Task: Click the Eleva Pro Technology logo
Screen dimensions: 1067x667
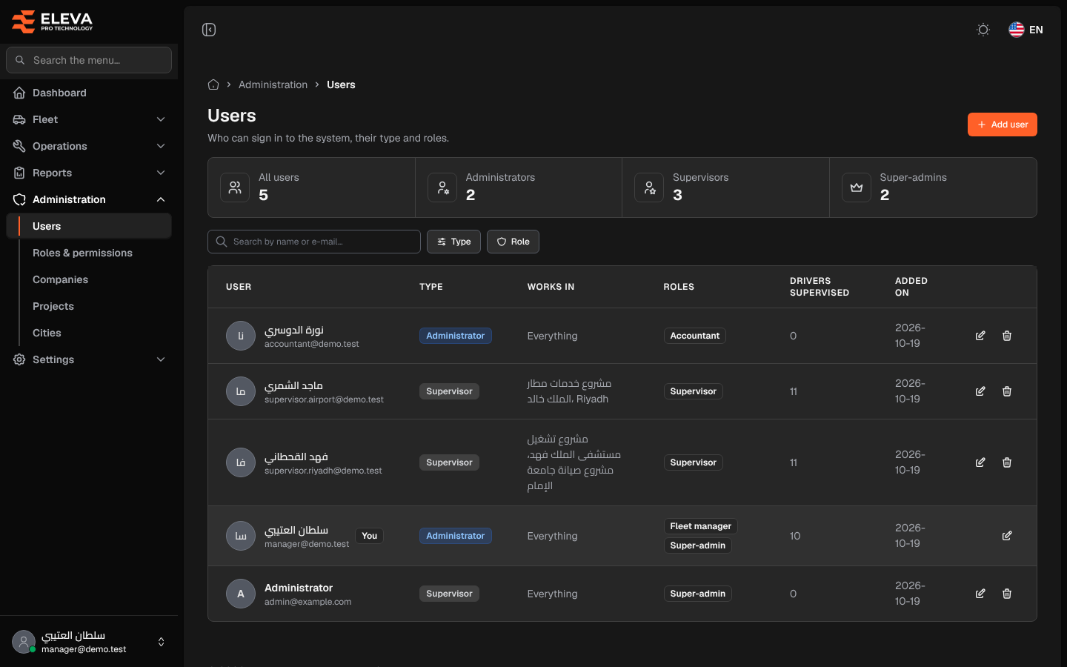Action: tap(52, 21)
